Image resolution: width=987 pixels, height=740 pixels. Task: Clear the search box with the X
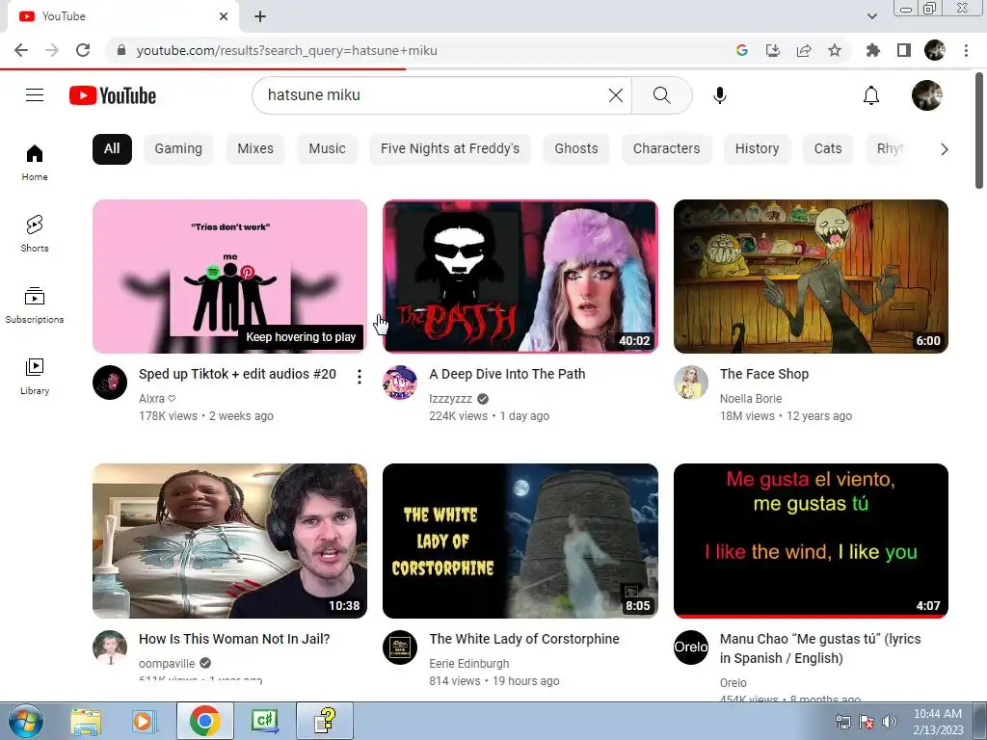tap(616, 95)
